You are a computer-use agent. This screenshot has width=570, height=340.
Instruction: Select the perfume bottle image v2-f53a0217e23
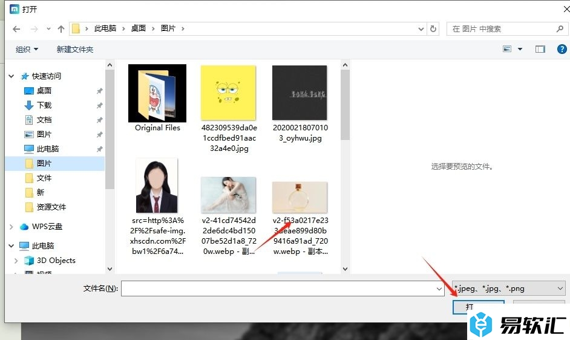point(300,197)
